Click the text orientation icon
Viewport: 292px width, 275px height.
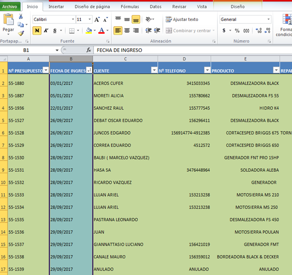pyautogui.click(x=149, y=19)
